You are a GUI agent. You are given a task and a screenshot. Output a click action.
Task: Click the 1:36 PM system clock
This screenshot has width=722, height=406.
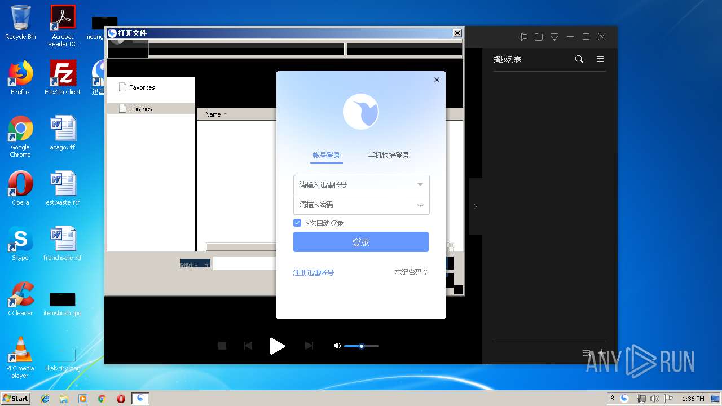pos(693,399)
